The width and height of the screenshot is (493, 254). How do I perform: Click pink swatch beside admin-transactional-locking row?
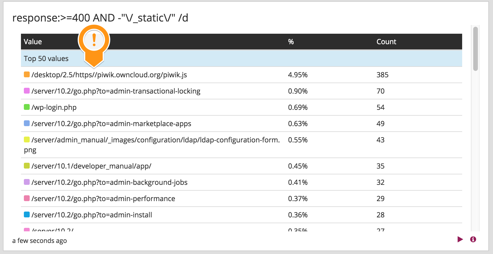pyautogui.click(x=27, y=91)
